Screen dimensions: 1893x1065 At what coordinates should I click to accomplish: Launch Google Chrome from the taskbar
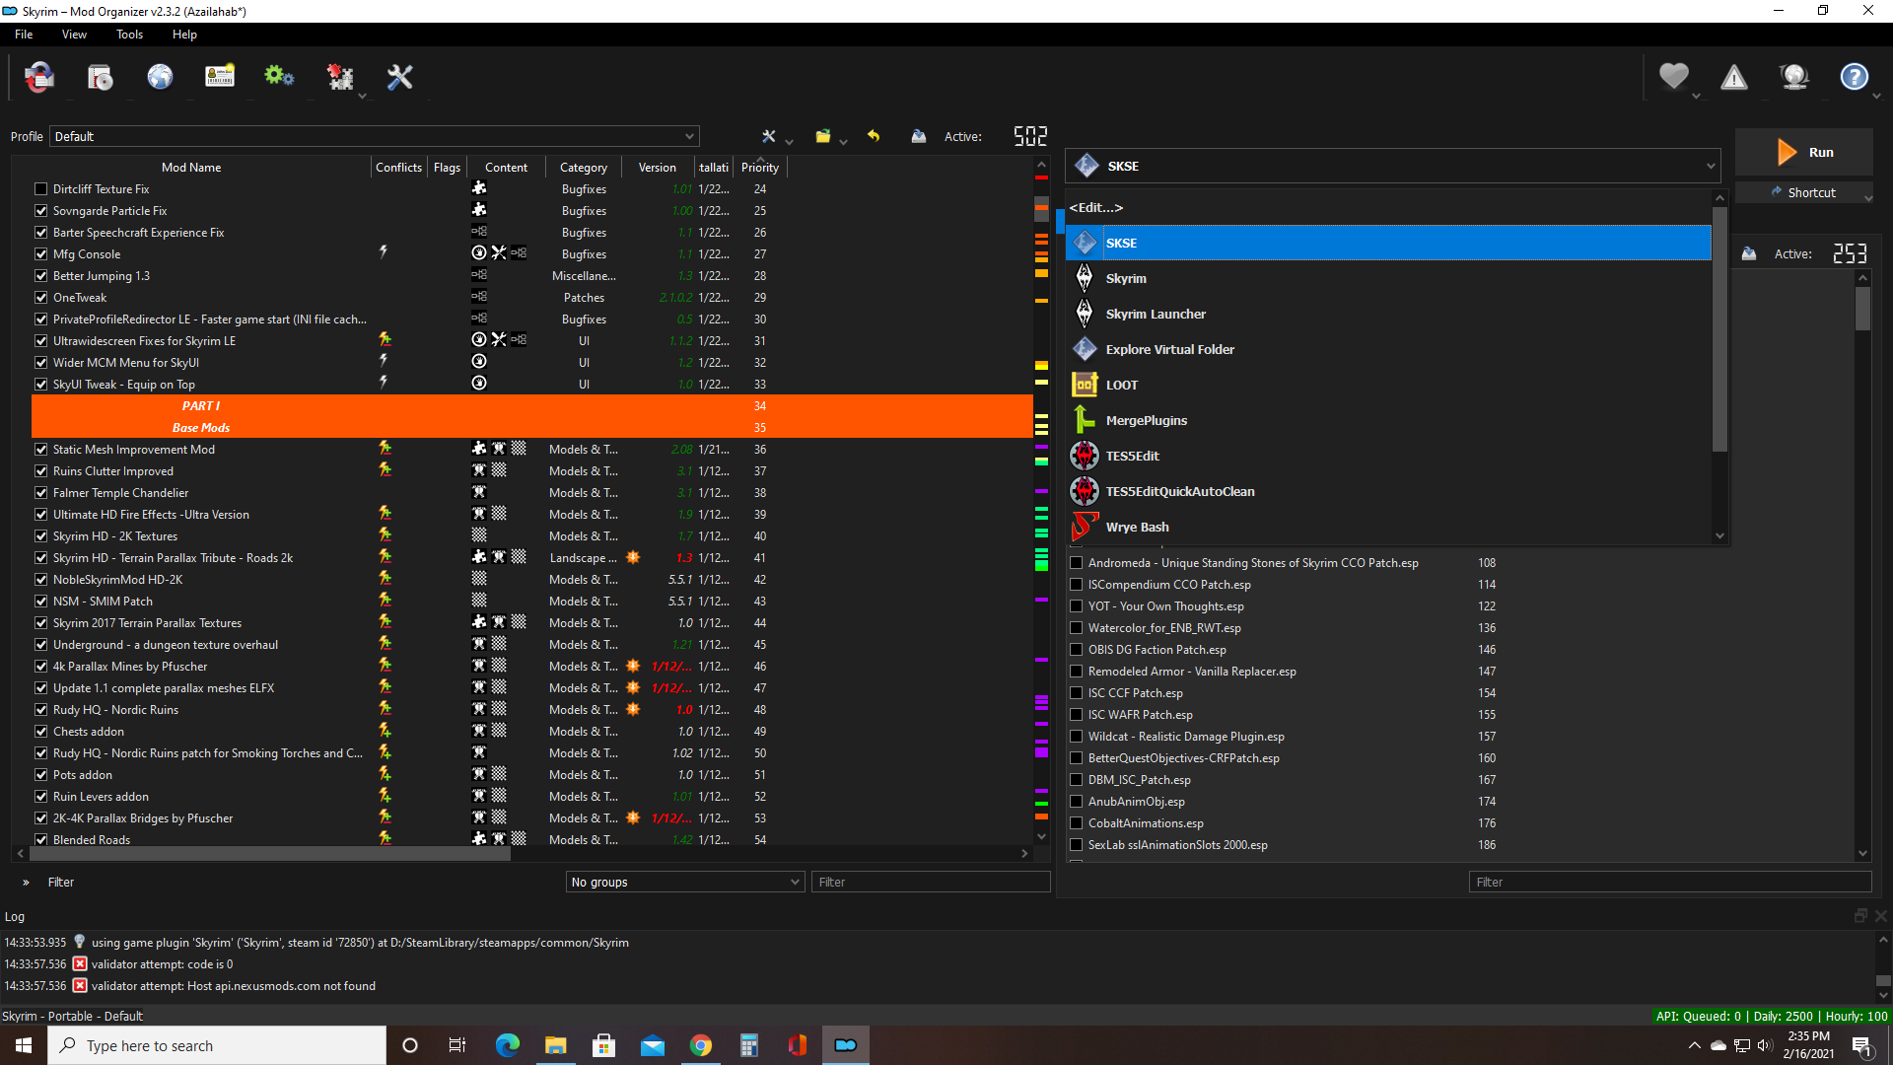click(701, 1045)
